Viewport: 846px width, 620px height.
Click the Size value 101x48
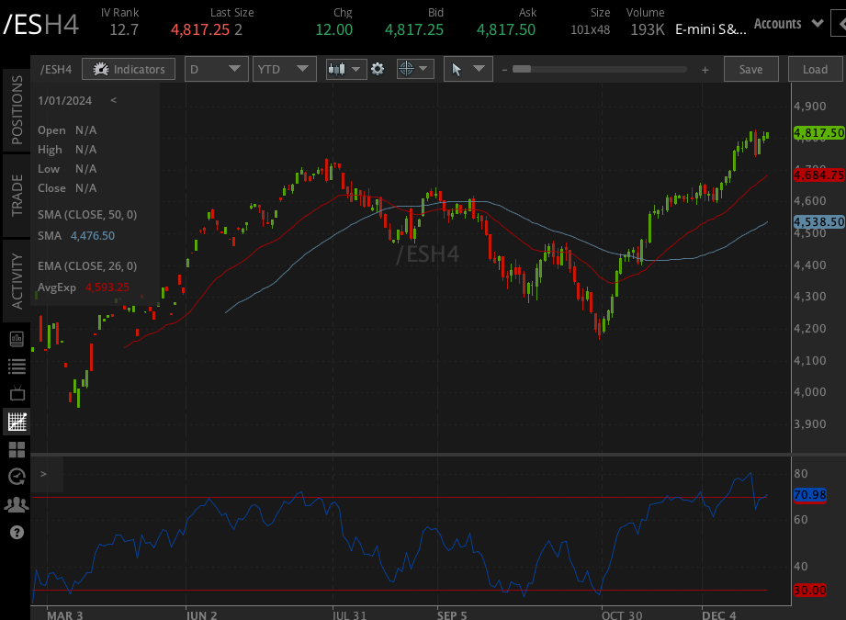[x=591, y=29]
